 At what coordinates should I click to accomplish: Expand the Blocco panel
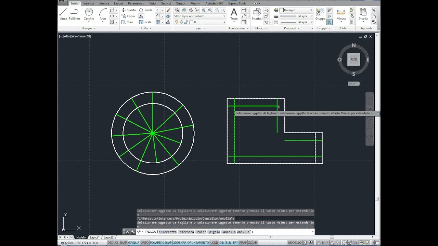(261, 28)
